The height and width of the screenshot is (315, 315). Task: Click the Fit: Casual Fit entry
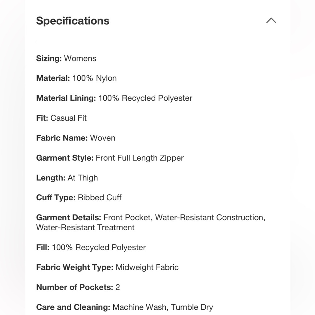point(61,118)
